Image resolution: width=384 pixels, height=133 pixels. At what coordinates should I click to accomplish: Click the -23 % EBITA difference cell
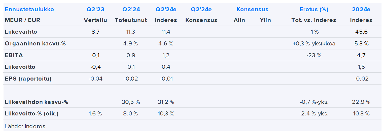[x=314, y=55]
